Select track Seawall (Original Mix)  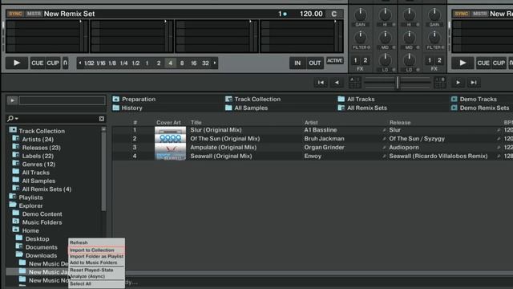(x=221, y=156)
